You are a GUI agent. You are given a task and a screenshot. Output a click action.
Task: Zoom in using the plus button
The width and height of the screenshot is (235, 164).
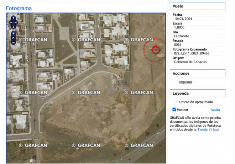click(13, 33)
